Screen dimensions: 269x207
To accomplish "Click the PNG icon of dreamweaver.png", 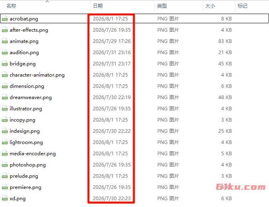I will coord(5,97).
